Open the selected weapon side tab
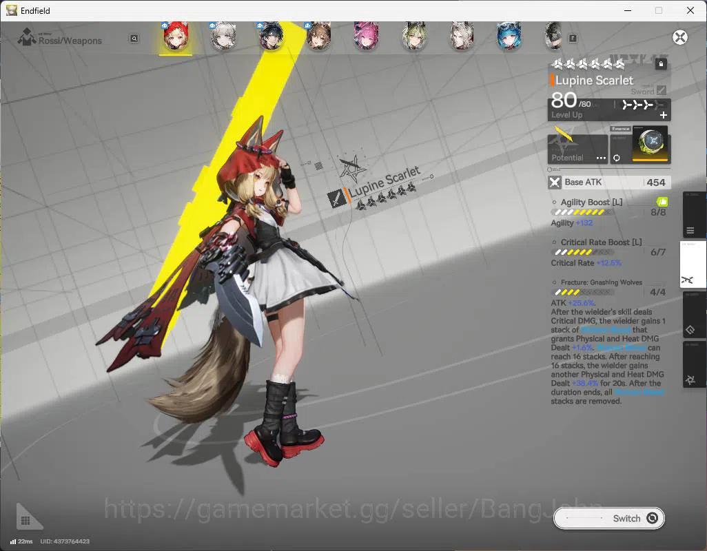 (692, 265)
